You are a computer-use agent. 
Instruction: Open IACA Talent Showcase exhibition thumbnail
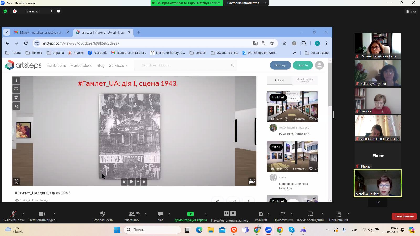(x=292, y=107)
